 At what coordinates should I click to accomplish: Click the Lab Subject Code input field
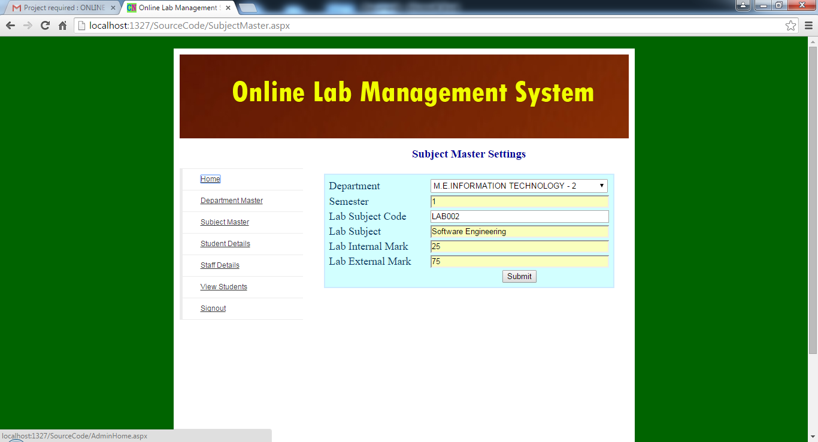click(x=519, y=217)
